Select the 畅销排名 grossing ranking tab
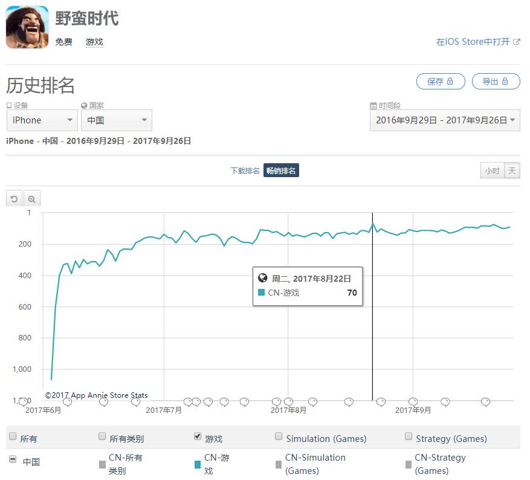 point(281,170)
